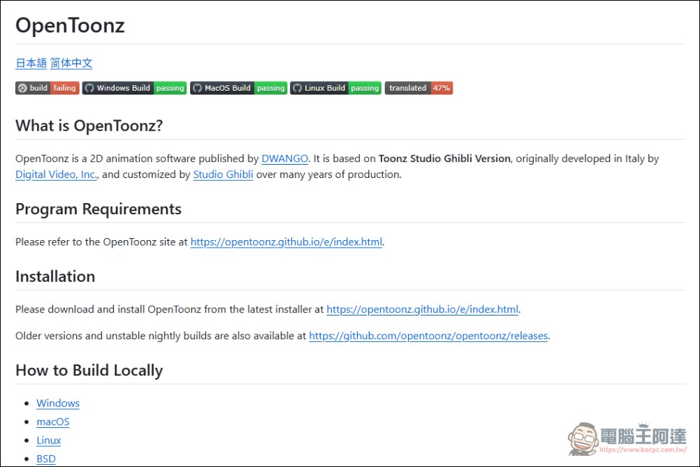The height and width of the screenshot is (467, 700).
Task: Click the bold Toonz Studio Ghibli Version text
Action: pos(444,158)
